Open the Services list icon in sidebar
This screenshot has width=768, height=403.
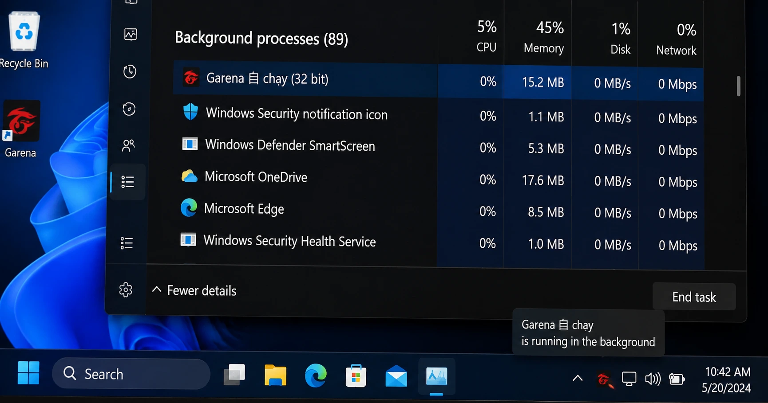127,243
